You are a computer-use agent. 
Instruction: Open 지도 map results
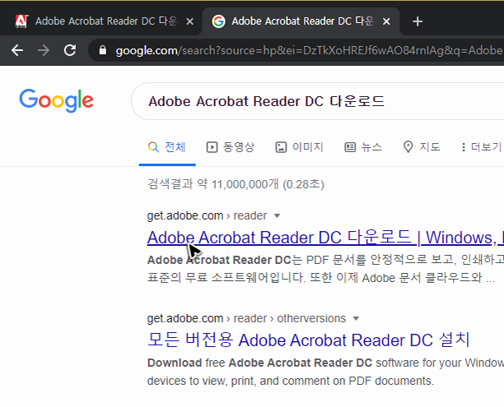coord(422,147)
